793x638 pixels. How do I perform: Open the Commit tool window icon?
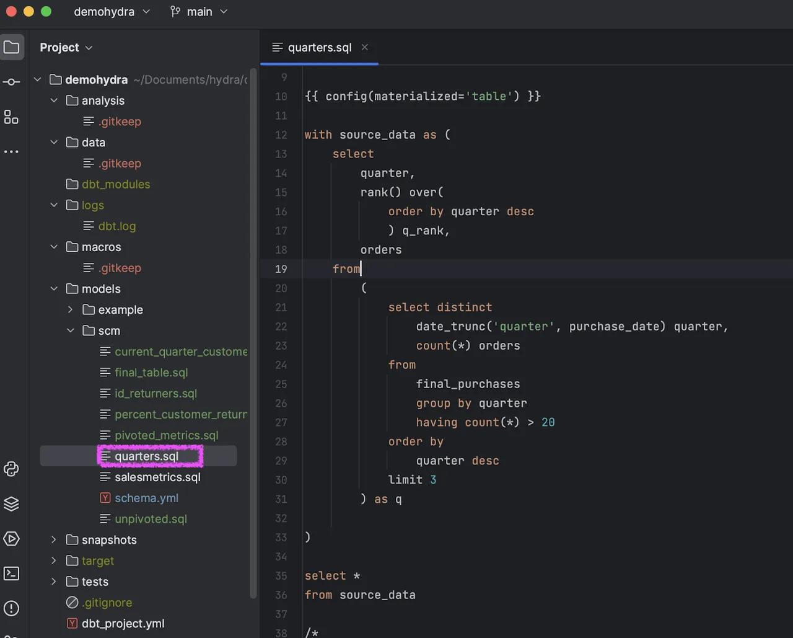point(11,82)
